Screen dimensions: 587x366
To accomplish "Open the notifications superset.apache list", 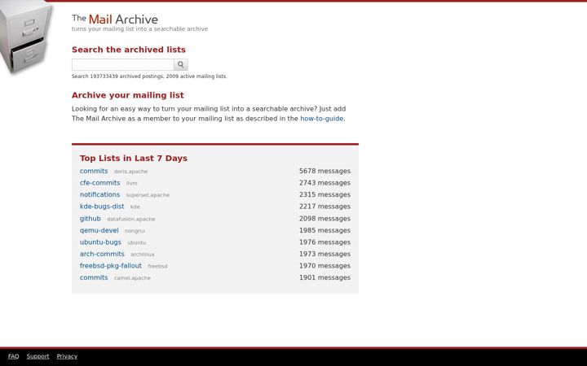I will click(99, 194).
